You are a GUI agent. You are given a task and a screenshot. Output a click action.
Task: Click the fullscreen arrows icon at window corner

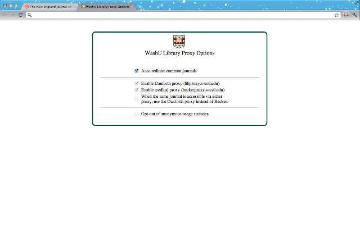[357, 3]
